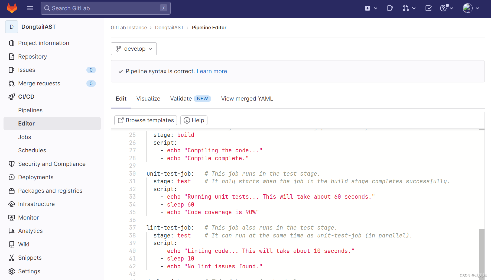Switch to View merged YAML tab
Image resolution: width=491 pixels, height=280 pixels.
click(x=247, y=99)
